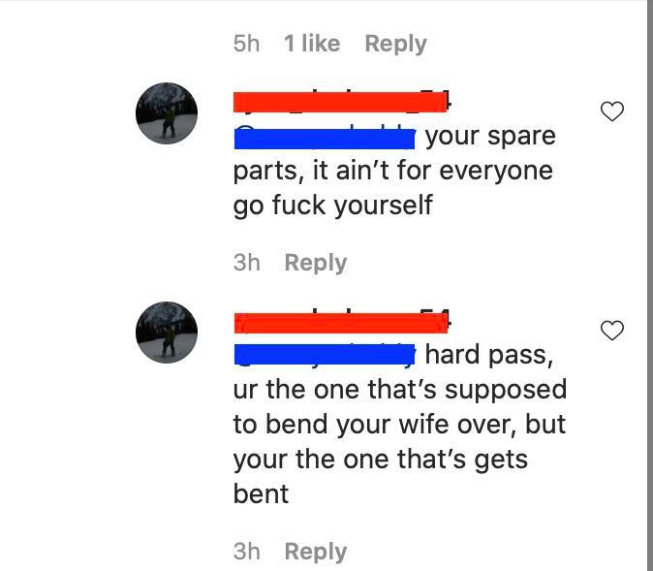This screenshot has width=653, height=571.
Task: Click the word "bent" in last comment
Action: (261, 493)
